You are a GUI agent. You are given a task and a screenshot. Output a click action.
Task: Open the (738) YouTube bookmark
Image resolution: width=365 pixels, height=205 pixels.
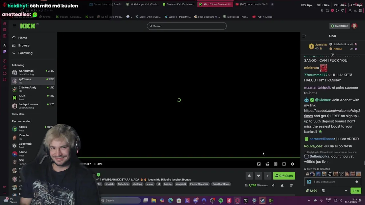click(x=262, y=17)
